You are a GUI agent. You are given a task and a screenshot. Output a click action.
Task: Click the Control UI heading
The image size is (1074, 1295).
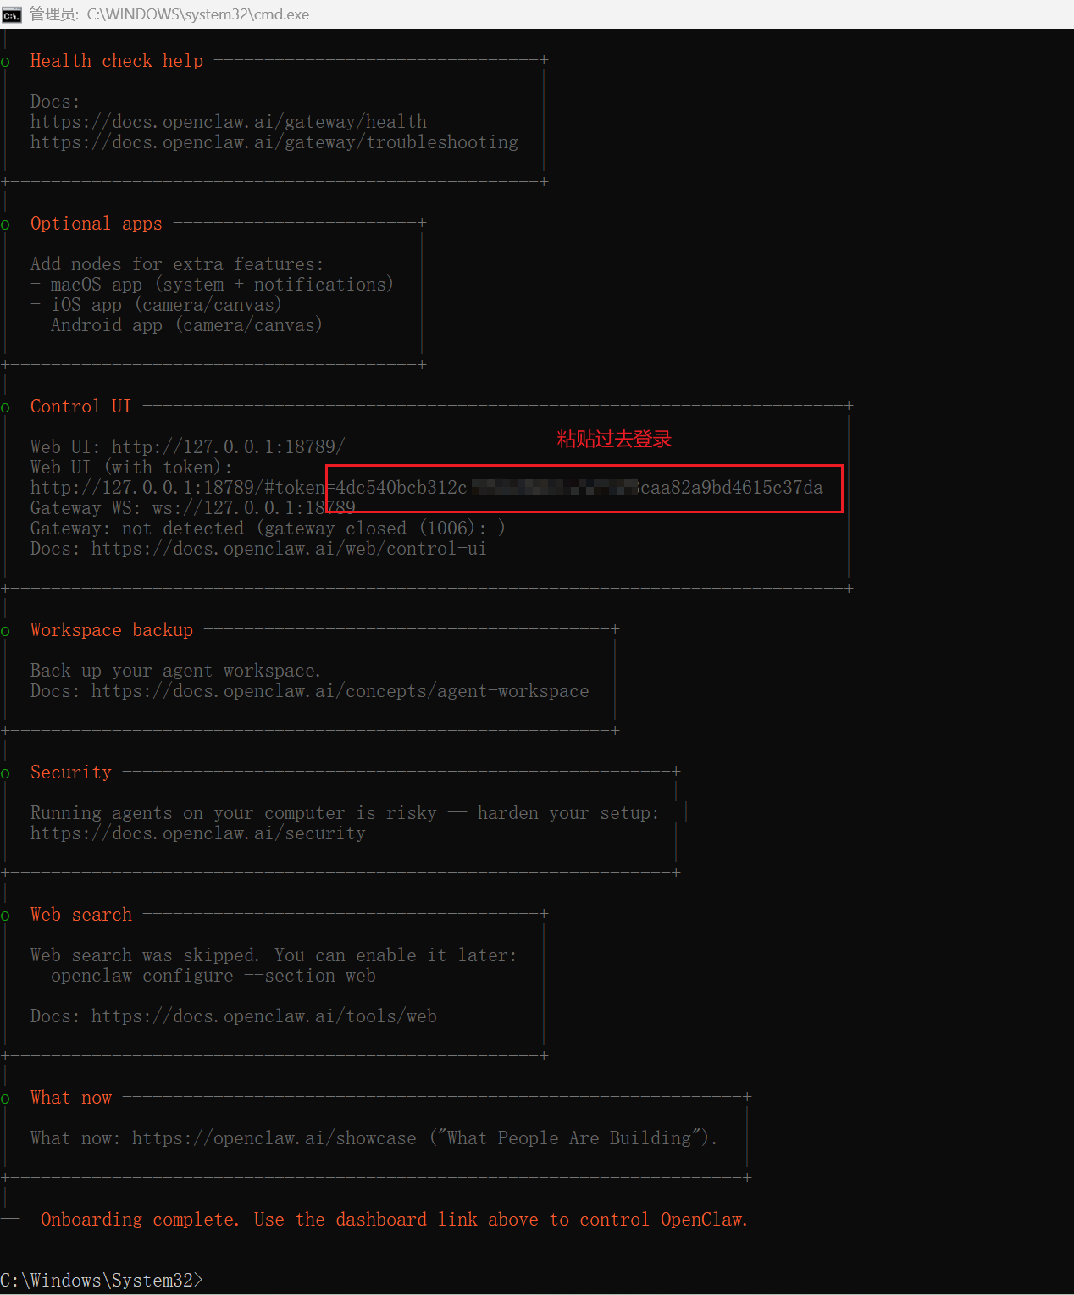point(81,407)
